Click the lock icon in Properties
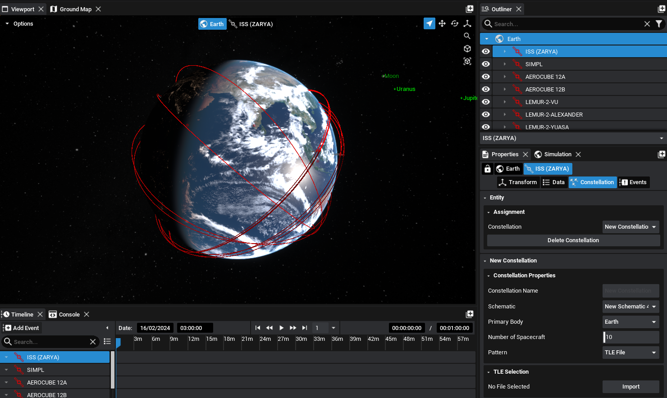Viewport: 667px width, 398px height. coord(488,169)
